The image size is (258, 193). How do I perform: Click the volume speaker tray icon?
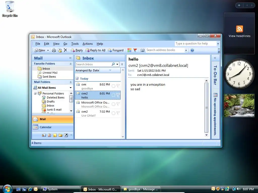(239, 189)
